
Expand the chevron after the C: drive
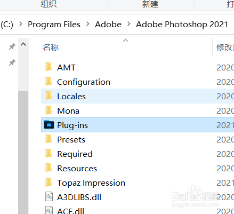coord(21,24)
